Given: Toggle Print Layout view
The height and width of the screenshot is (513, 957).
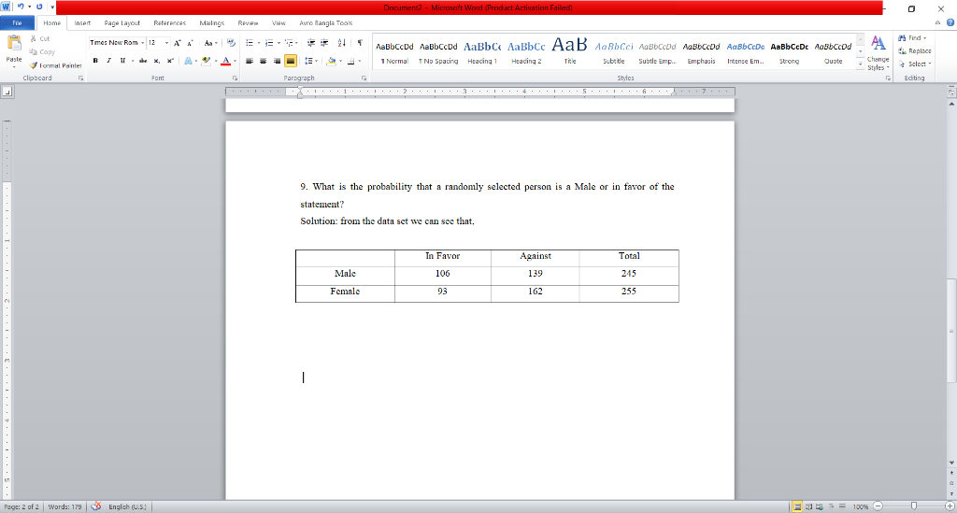Looking at the screenshot, I should pos(797,506).
